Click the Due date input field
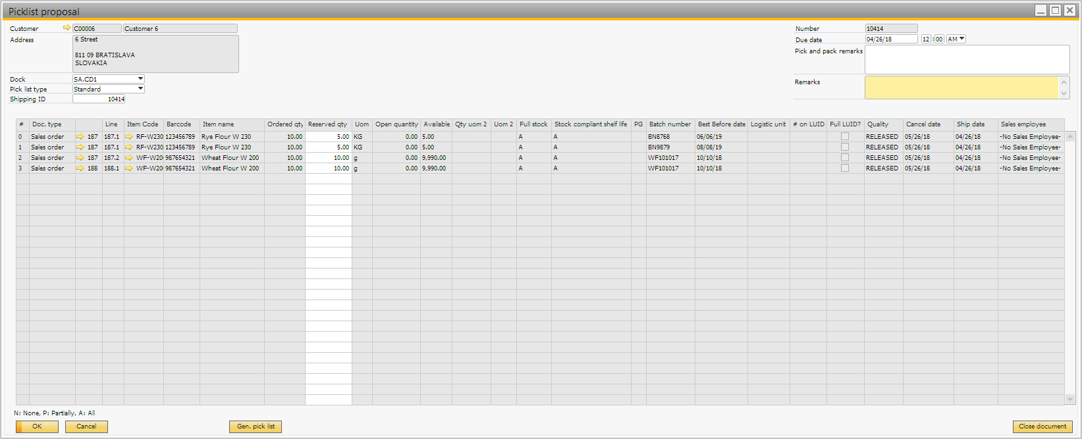 (x=891, y=39)
